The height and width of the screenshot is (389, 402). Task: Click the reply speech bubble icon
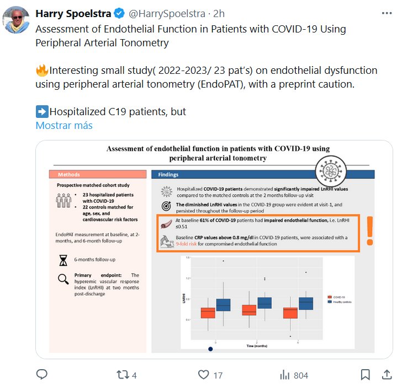[43, 375]
